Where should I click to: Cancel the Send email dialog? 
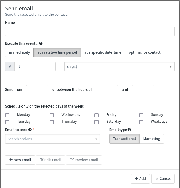163,178
